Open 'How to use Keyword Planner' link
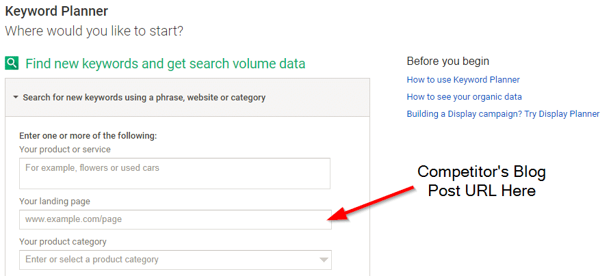Image resolution: width=611 pixels, height=276 pixels. point(463,80)
